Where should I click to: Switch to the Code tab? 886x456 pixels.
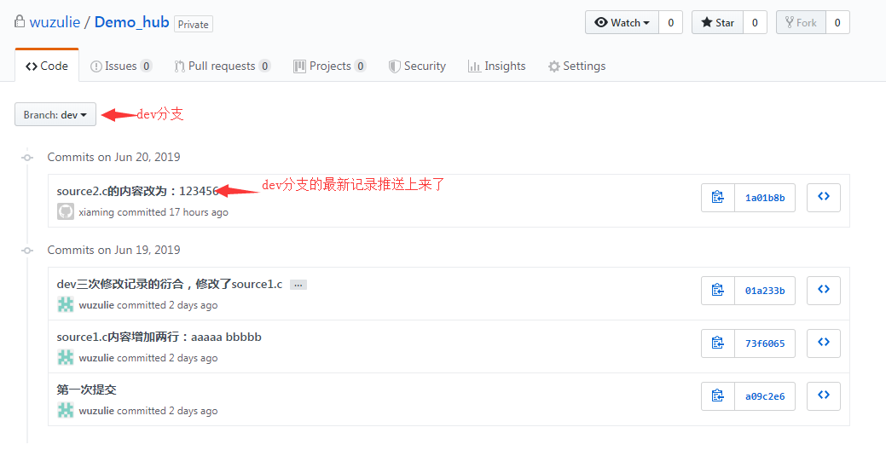click(47, 66)
